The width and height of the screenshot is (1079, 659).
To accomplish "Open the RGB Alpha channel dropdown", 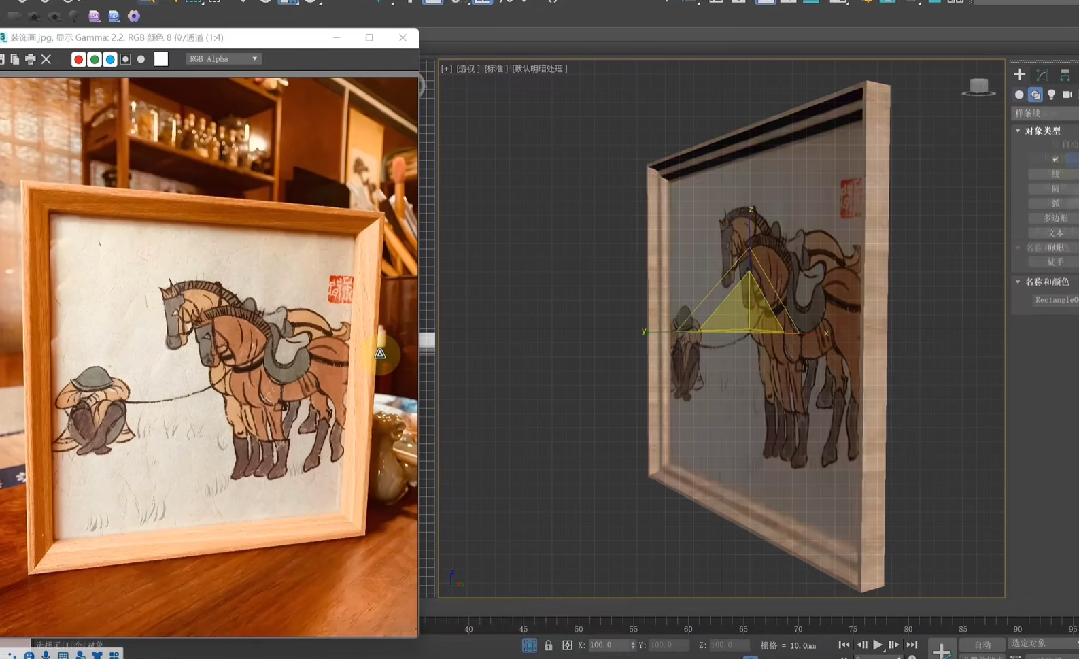I will (224, 59).
